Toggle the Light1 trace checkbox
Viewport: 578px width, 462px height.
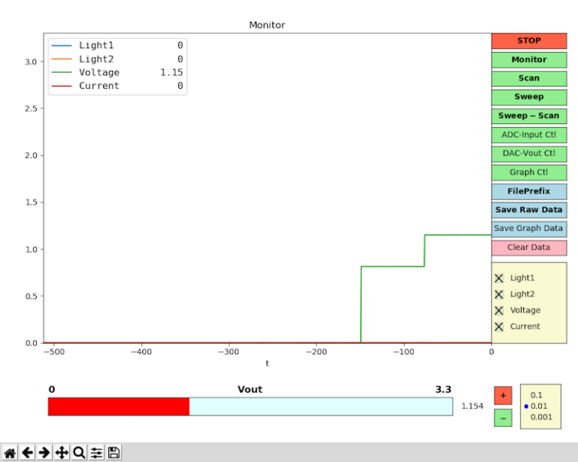[x=499, y=278]
